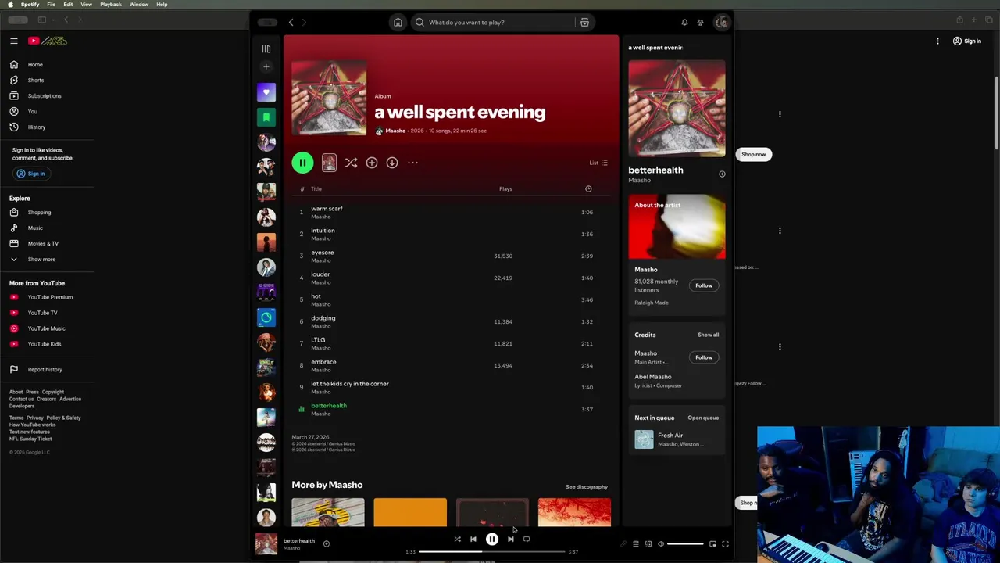Open YouTube hamburger menu icon

tap(13, 41)
